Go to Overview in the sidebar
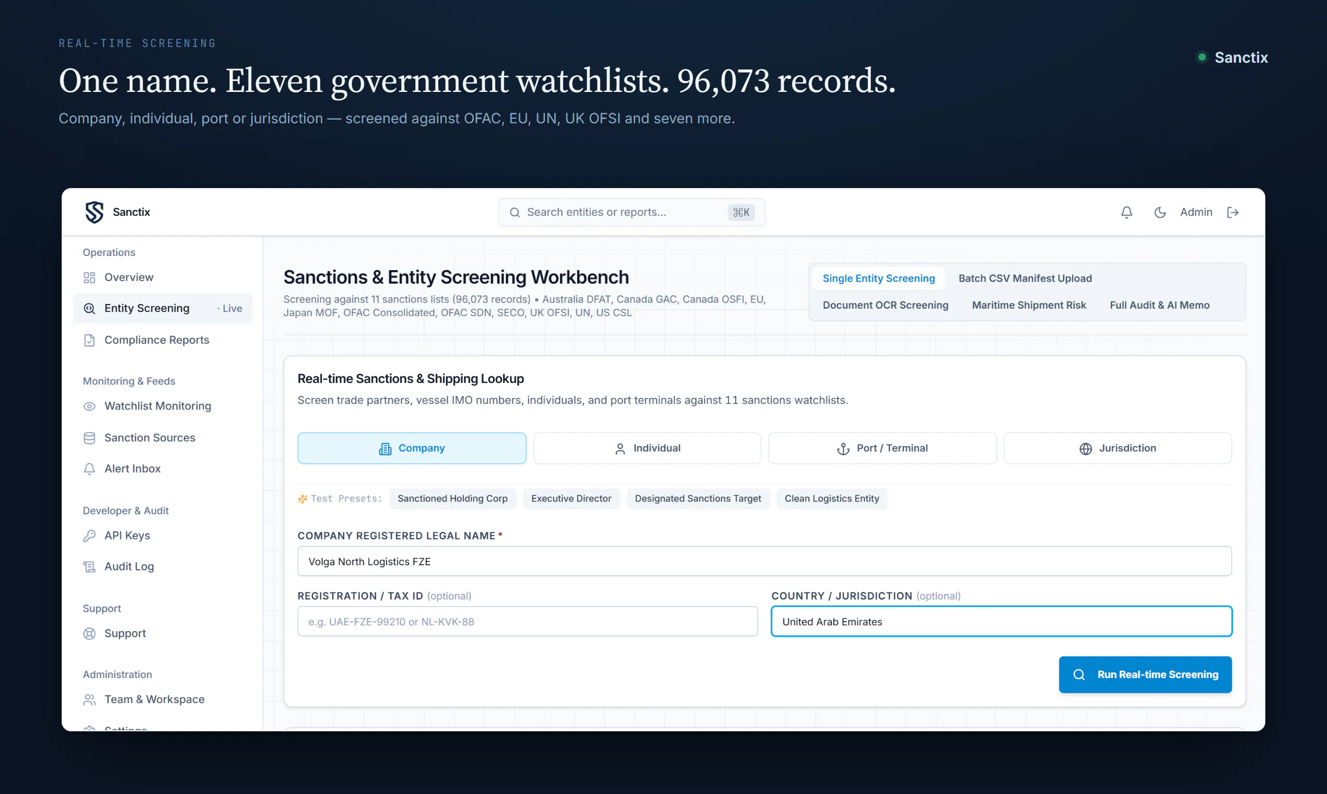The height and width of the screenshot is (794, 1327). [162, 278]
